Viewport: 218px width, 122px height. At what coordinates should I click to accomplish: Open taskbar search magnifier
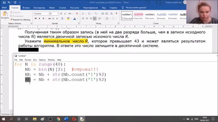coord(11,119)
